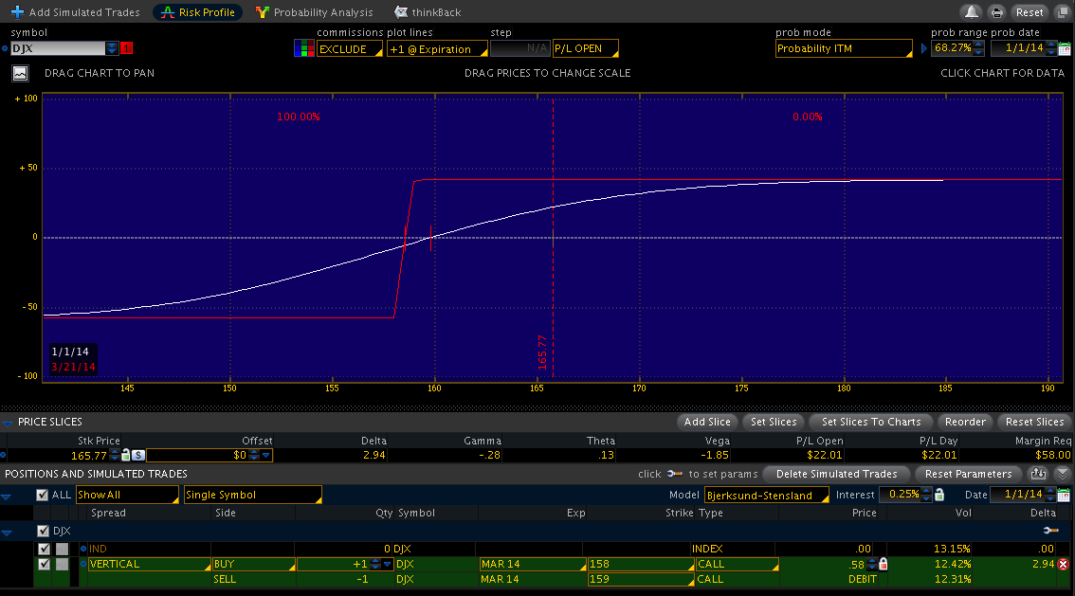Toggle the VERTICAL row checked checkbox

point(44,564)
